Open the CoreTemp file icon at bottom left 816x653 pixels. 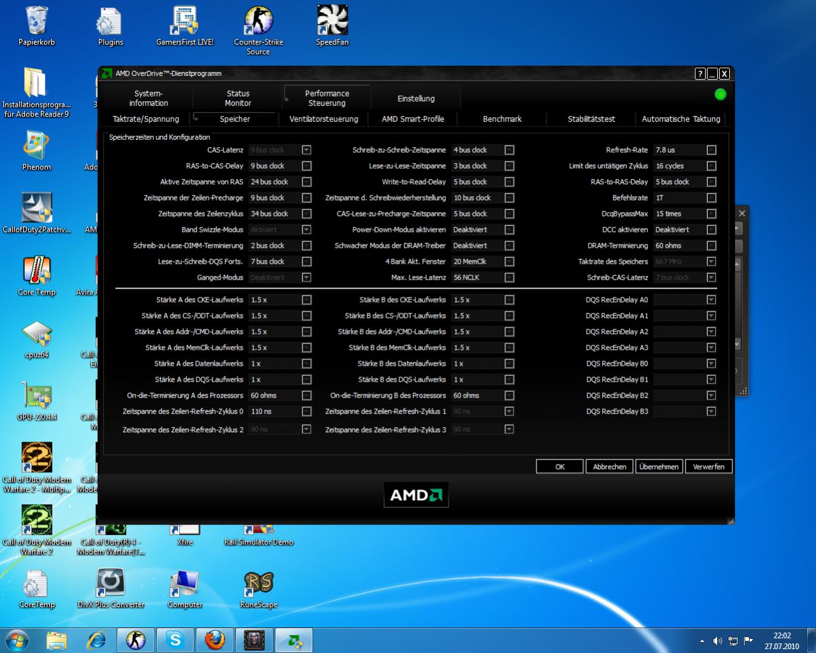[x=36, y=589]
